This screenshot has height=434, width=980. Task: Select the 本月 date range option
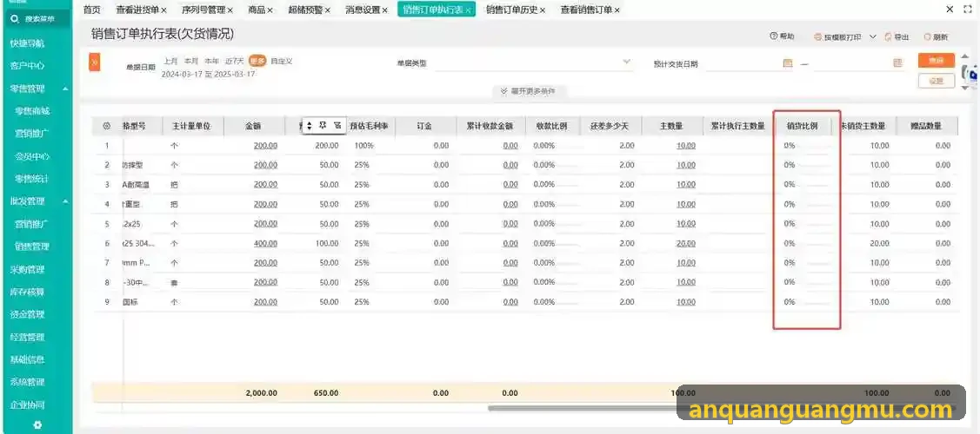coord(190,61)
